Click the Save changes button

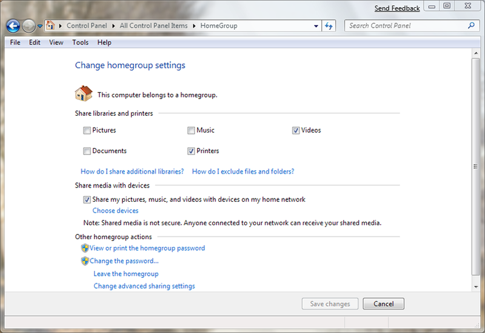point(330,304)
